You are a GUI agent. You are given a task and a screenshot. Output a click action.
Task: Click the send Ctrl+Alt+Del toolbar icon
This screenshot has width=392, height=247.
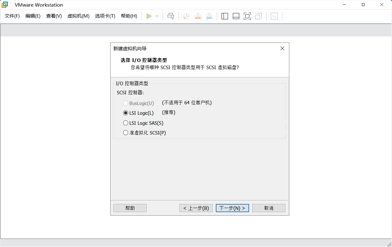(x=171, y=16)
